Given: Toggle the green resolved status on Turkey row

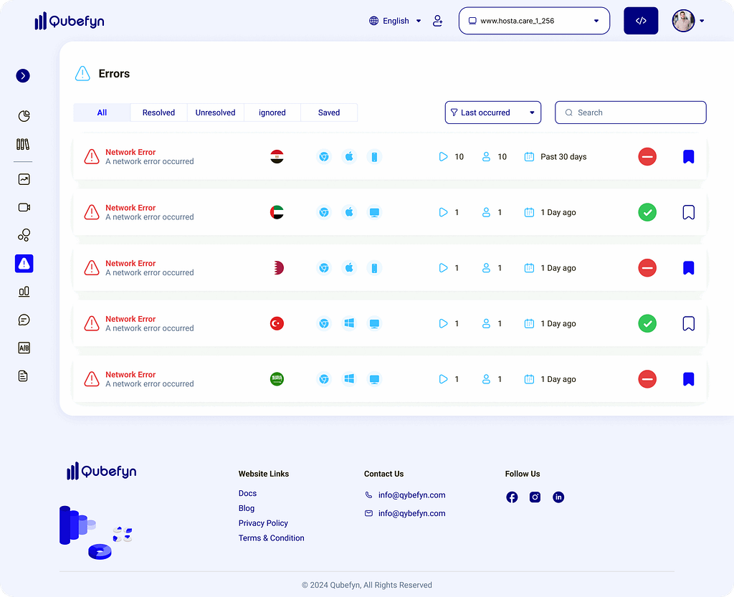Looking at the screenshot, I should coord(647,324).
